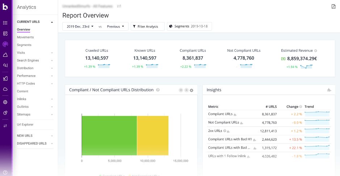The width and height of the screenshot is (340, 176).
Task: Open Url Explorer in sidebar
Action: click(25, 124)
